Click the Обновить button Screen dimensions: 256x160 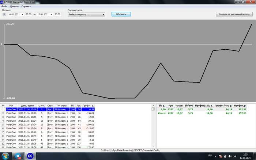coord(121,14)
